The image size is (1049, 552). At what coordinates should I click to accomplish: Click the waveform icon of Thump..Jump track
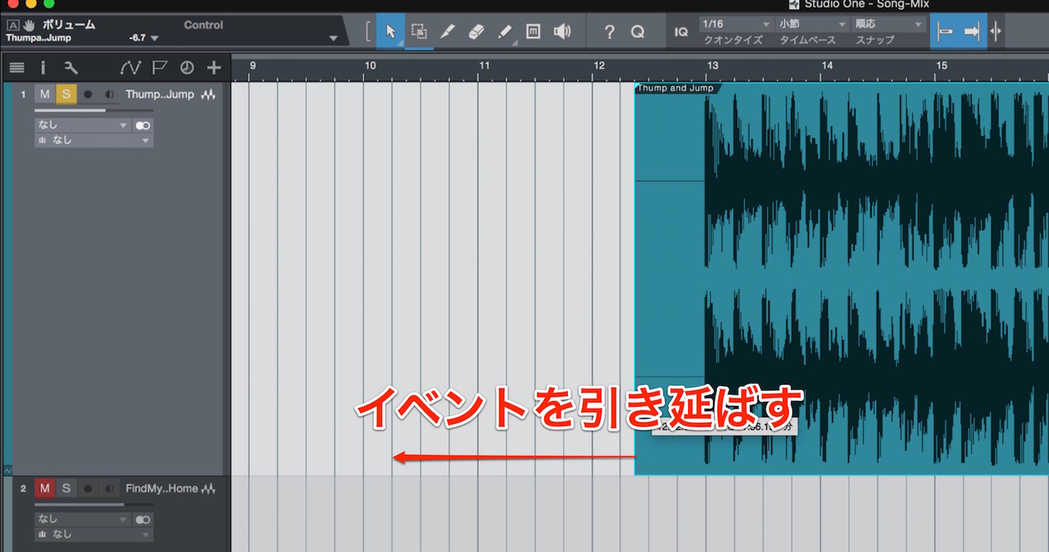(x=208, y=94)
